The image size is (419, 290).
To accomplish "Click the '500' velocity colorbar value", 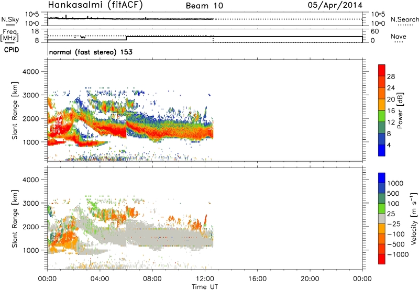I will pos(393,193).
